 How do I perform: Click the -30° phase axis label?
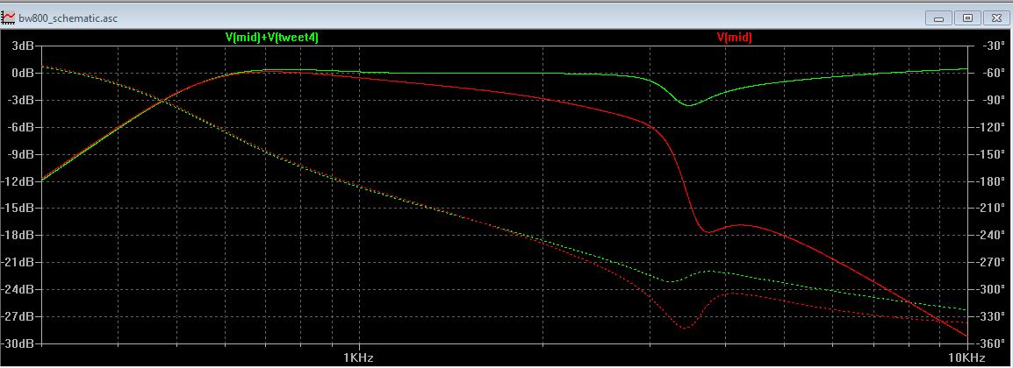tap(992, 46)
